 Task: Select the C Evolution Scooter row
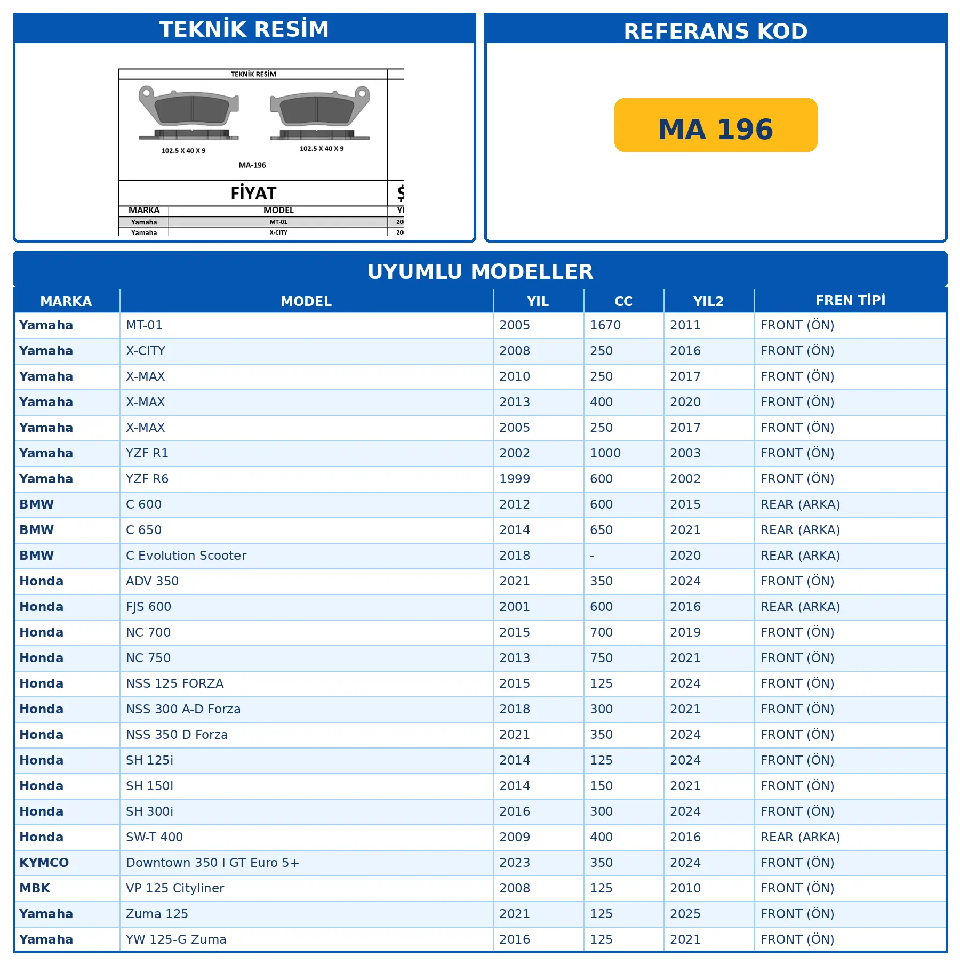480,556
